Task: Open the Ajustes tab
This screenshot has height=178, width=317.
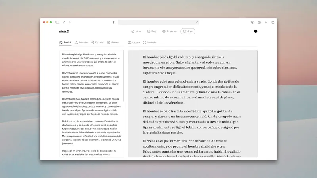Action: pyautogui.click(x=113, y=42)
